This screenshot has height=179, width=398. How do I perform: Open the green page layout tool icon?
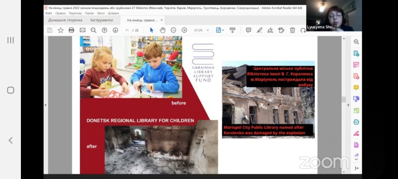pyautogui.click(x=356, y=111)
